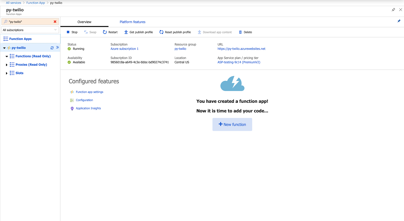Click the Stop label in toolbar
This screenshot has width=404, height=221.
[74, 32]
